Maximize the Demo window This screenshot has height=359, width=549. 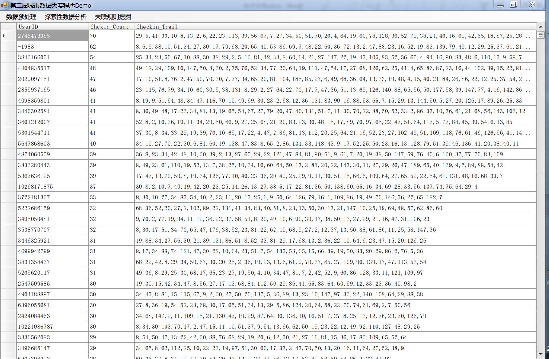pos(514,5)
